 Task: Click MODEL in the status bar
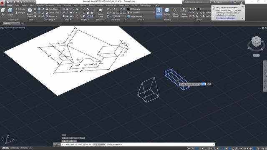click(191, 148)
